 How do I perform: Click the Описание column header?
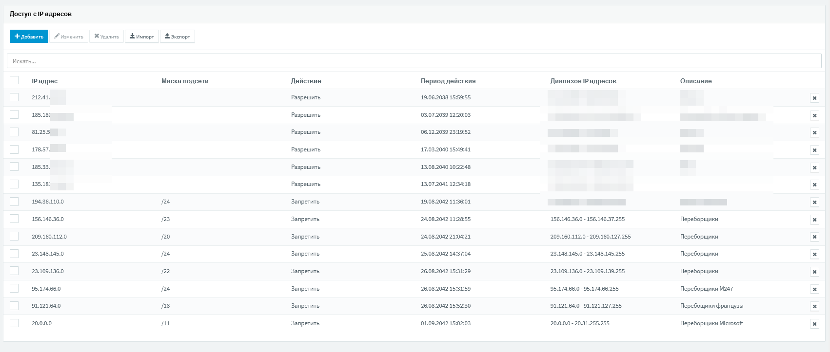[696, 81]
